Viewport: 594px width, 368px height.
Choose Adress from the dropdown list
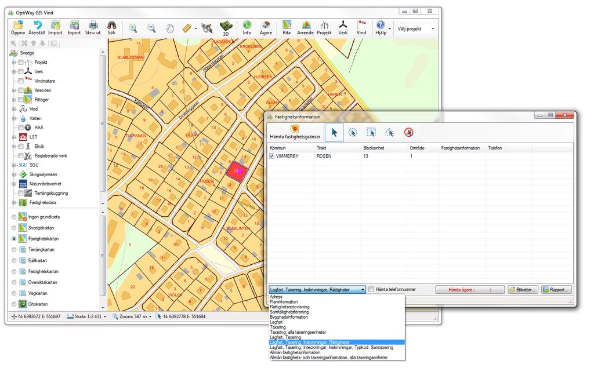[x=276, y=297]
